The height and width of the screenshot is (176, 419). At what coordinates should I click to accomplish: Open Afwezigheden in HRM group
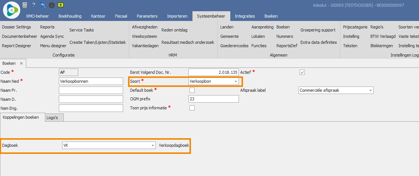(x=145, y=27)
